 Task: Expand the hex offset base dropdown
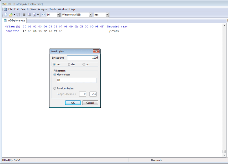(107, 15)
